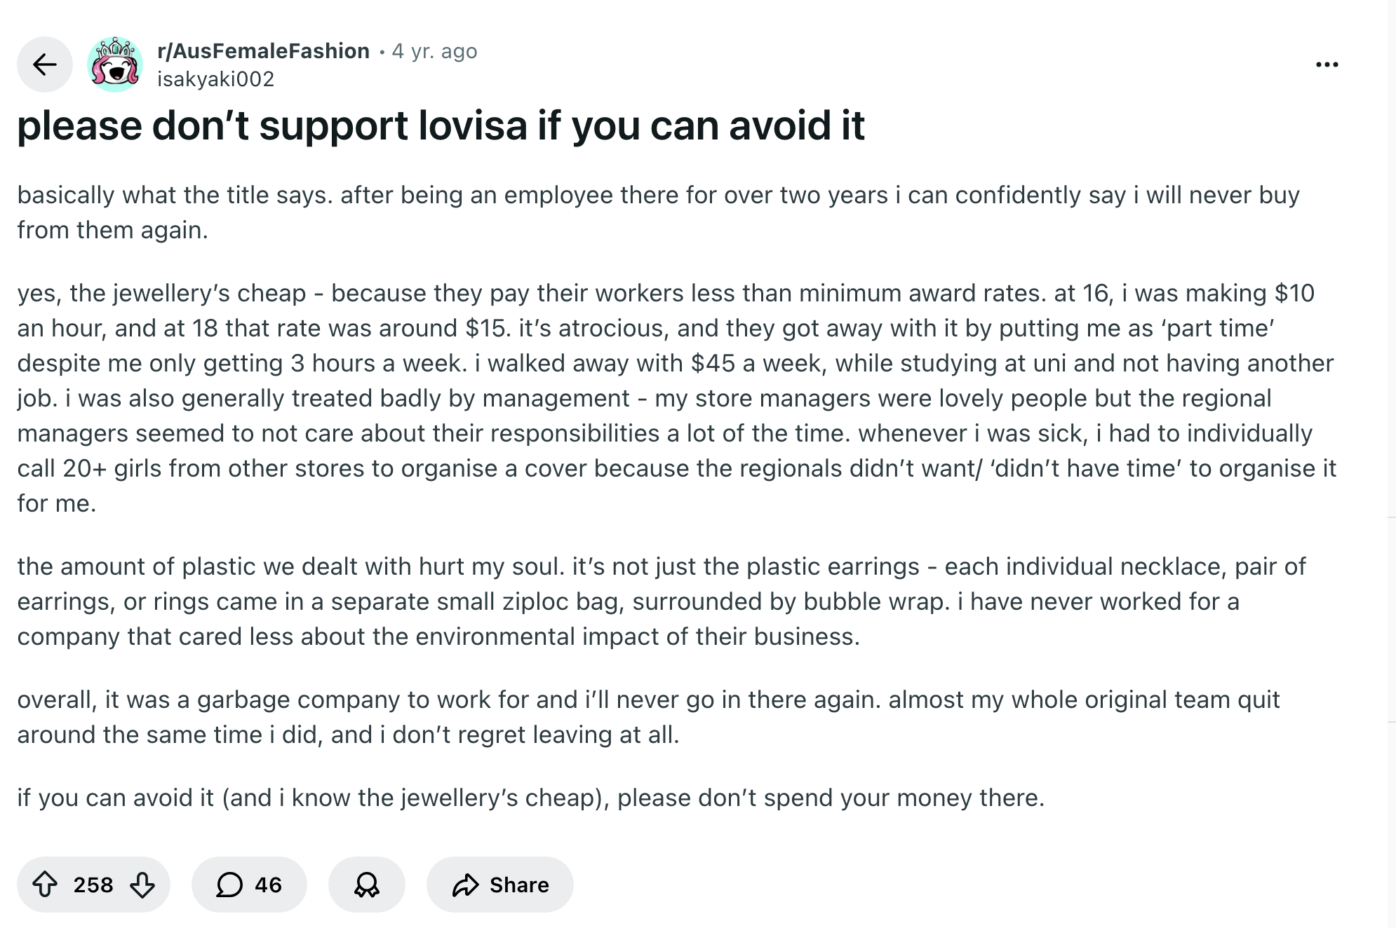Click the "4 yr. ago" timestamp
The width and height of the screenshot is (1396, 928).
coord(434,51)
